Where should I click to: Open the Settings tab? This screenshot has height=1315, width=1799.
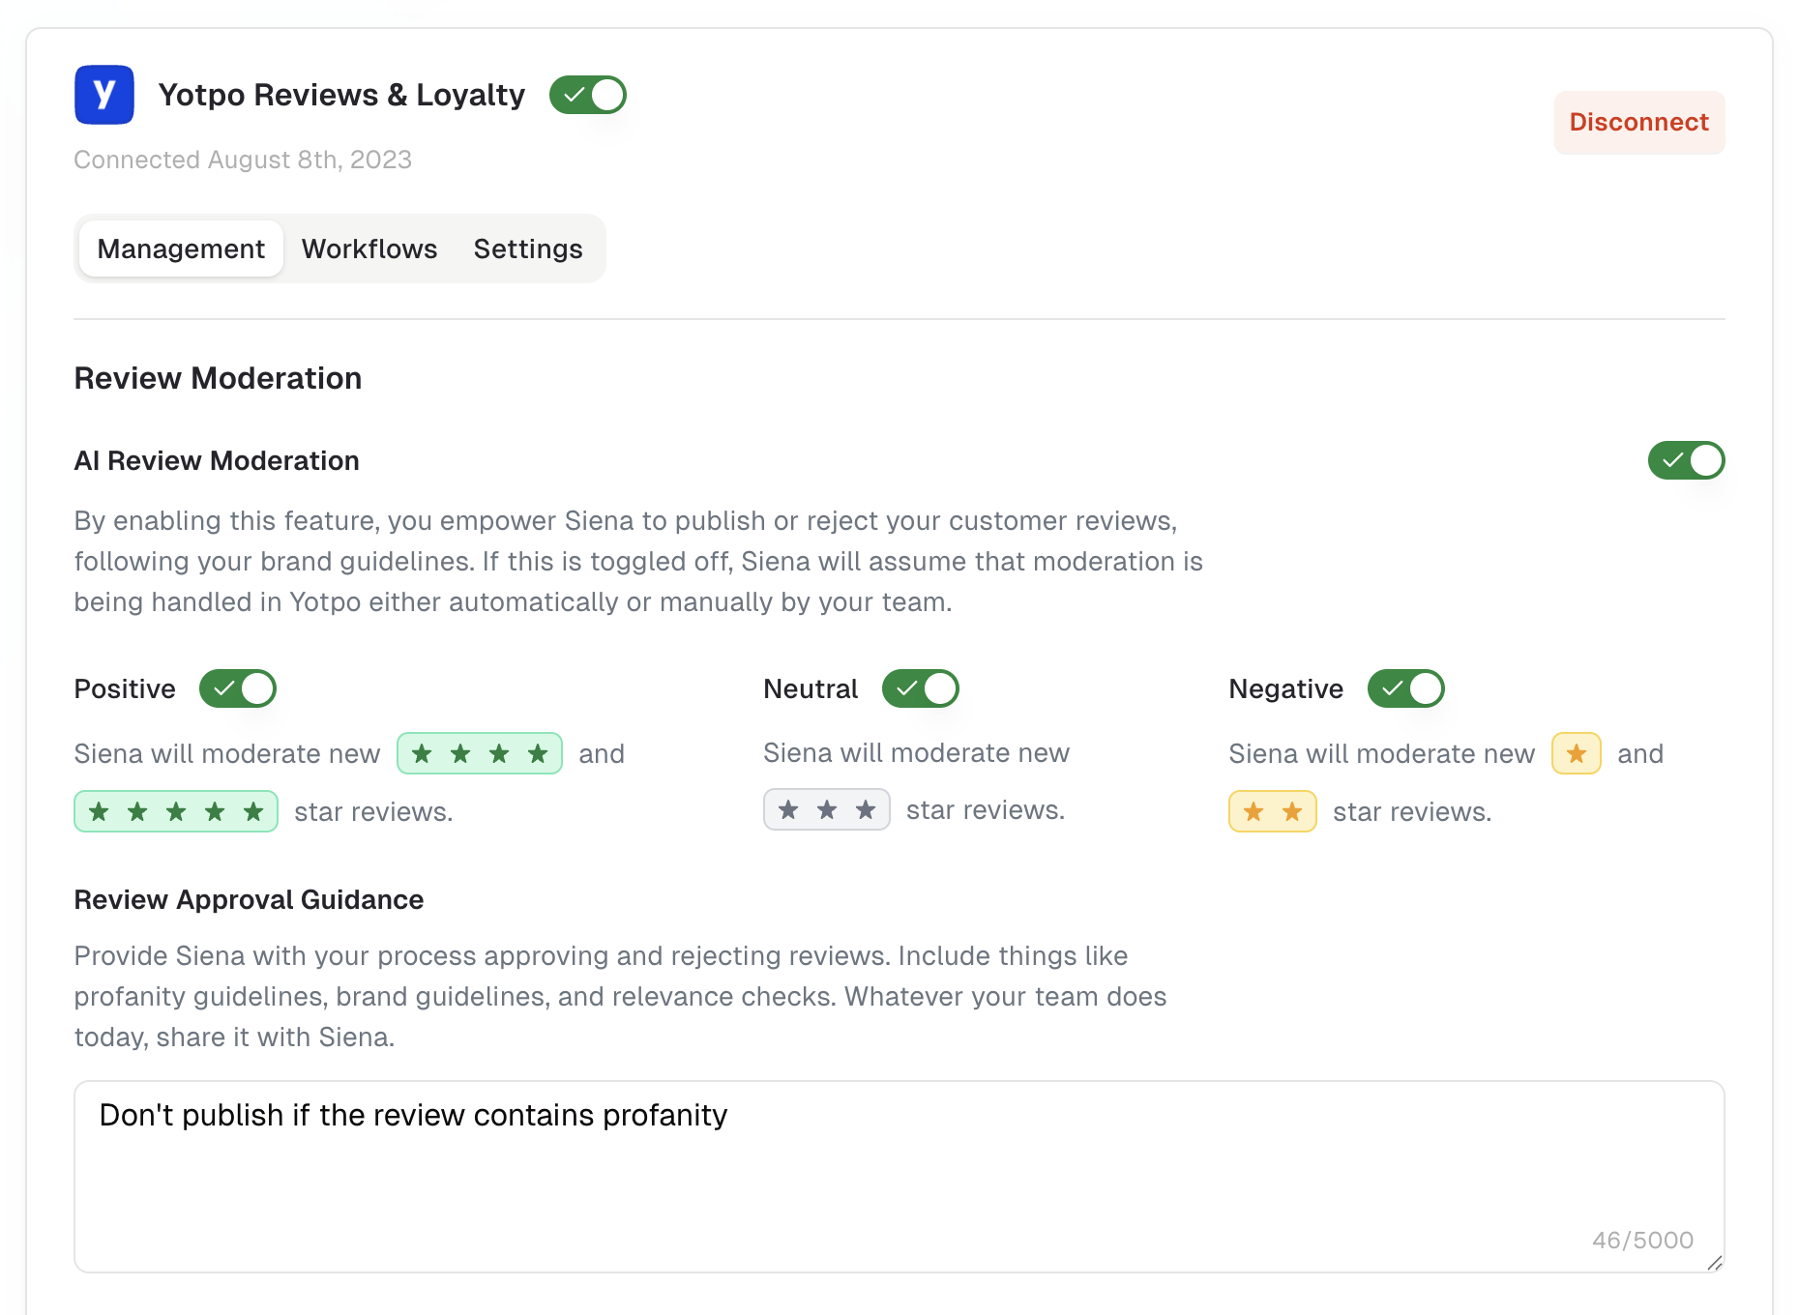coord(528,248)
